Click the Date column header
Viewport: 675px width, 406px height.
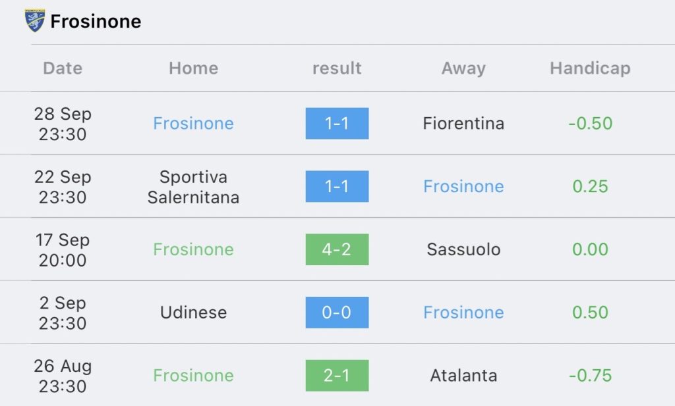(x=63, y=68)
